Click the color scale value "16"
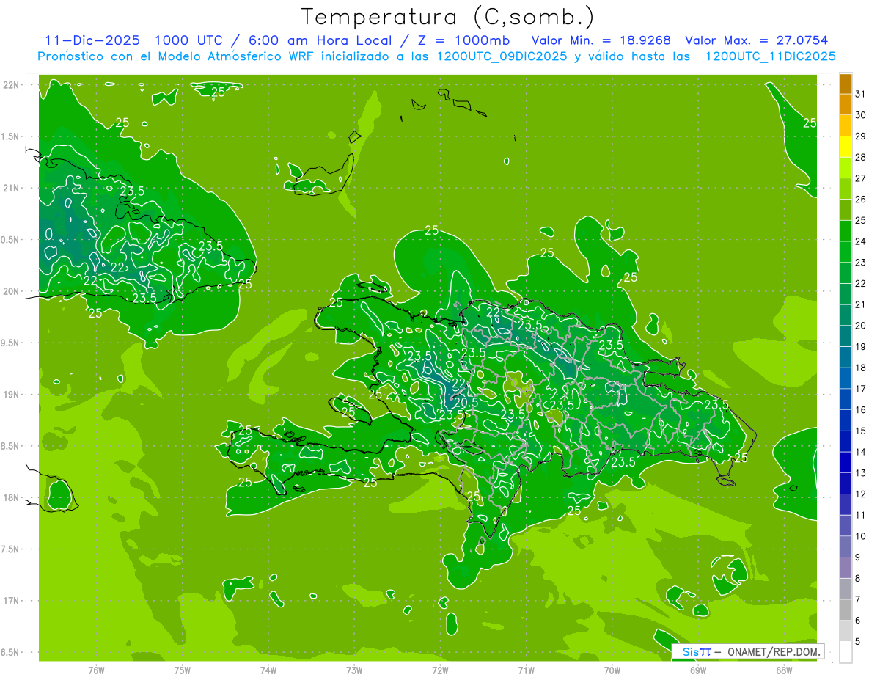The height and width of the screenshot is (680, 880). pos(861,410)
